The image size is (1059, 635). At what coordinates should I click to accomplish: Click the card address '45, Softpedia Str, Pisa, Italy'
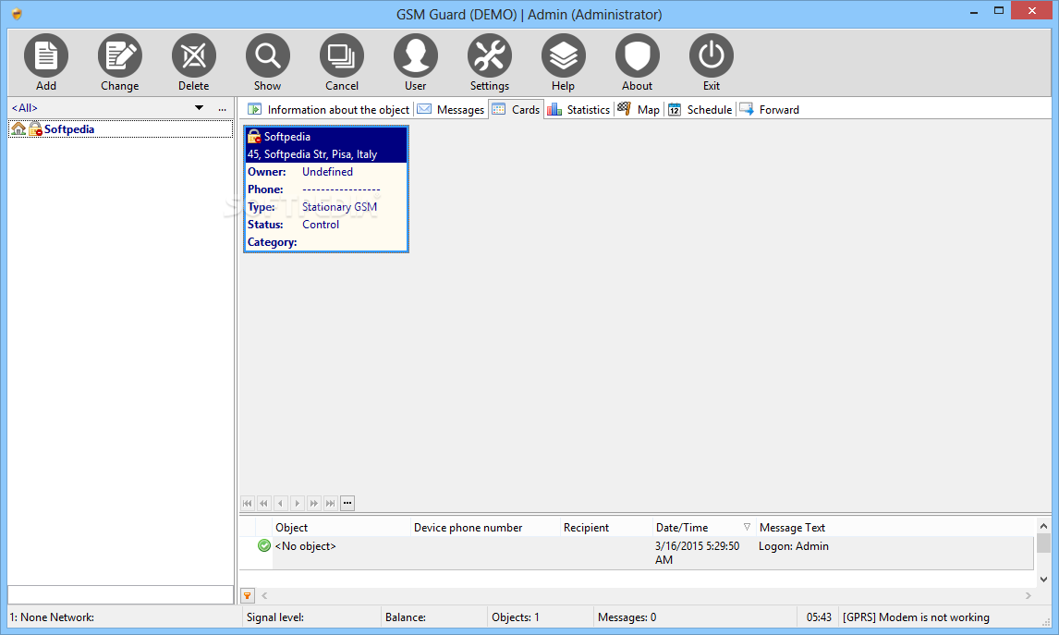312,154
